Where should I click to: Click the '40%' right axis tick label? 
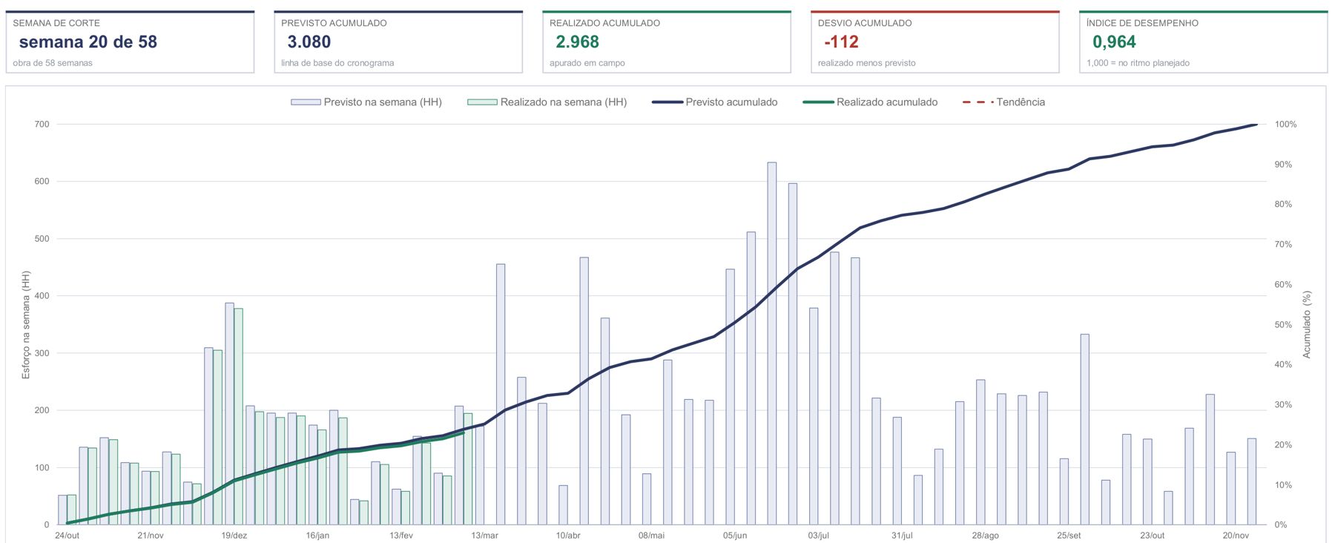[1283, 365]
